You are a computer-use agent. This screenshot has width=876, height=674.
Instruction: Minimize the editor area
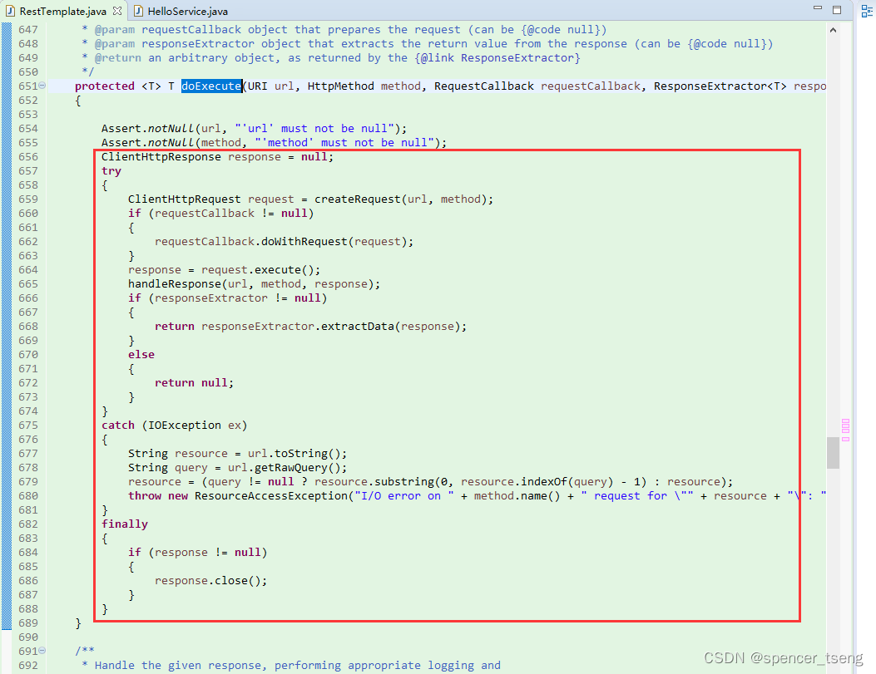pos(819,7)
